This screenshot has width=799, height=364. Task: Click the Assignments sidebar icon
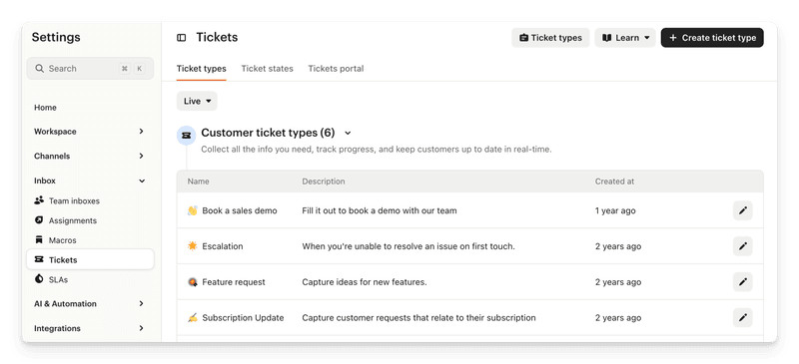tap(39, 220)
